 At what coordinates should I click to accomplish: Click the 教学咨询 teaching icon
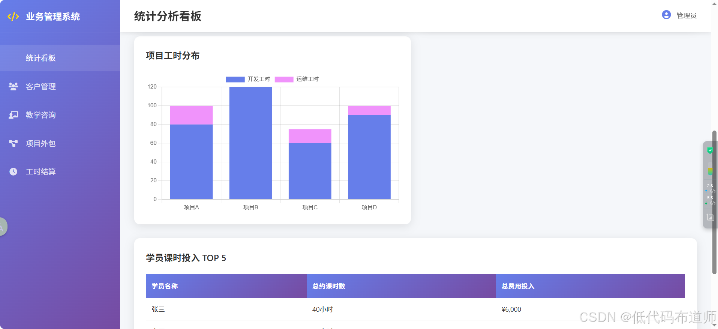tap(13, 115)
